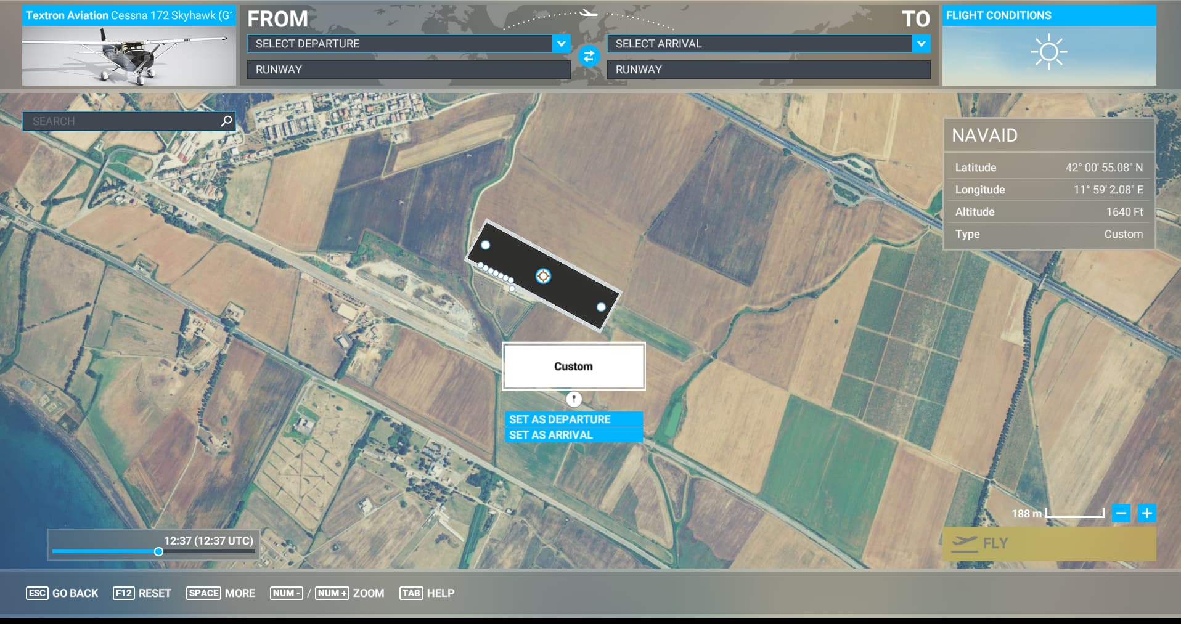
Task: Zoom out the map with minus button
Action: click(x=1121, y=513)
